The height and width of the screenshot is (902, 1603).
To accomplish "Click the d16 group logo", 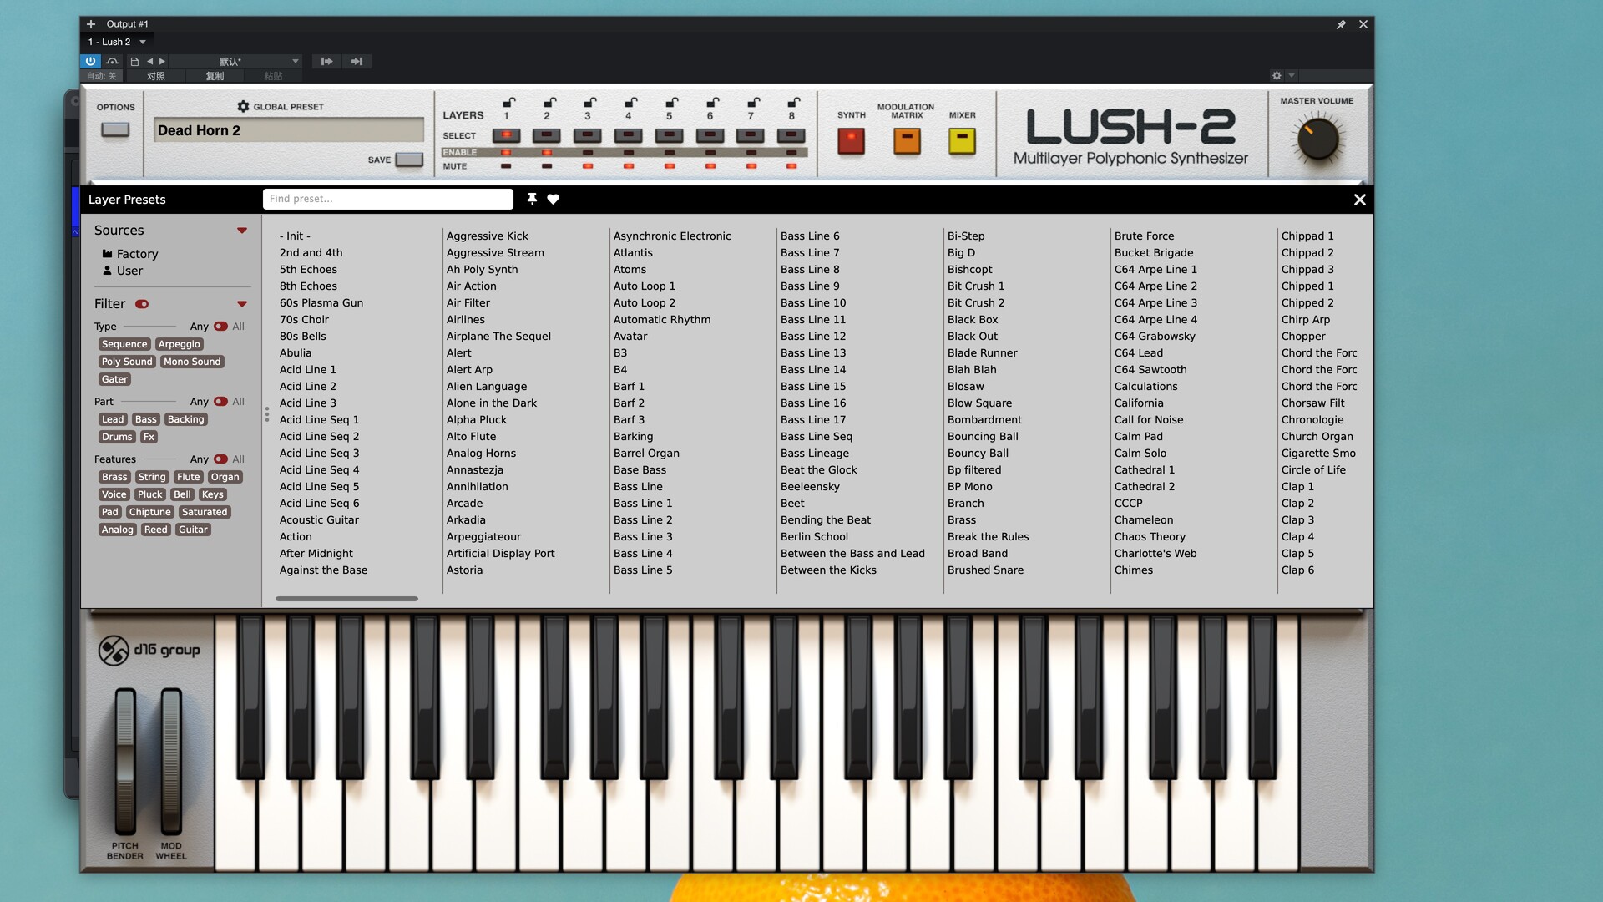I will (x=149, y=650).
